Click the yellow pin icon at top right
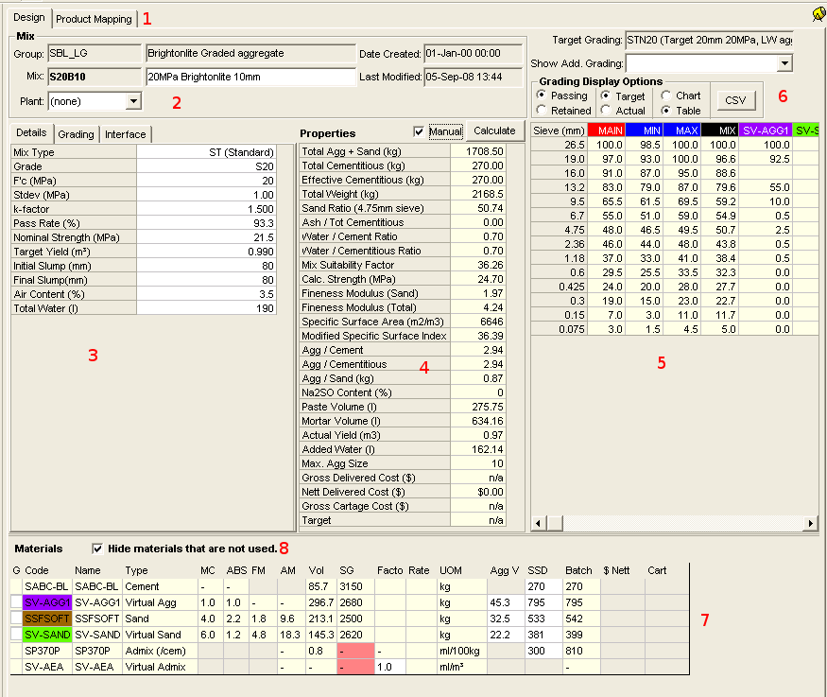This screenshot has width=827, height=697. pyautogui.click(x=818, y=14)
